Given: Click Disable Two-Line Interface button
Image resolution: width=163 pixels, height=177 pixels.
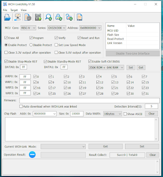Looking at the screenshot, I should pyautogui.click(x=133, y=54).
